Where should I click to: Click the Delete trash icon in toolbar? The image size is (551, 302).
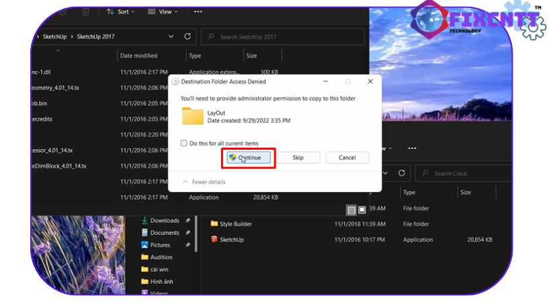[x=85, y=11]
